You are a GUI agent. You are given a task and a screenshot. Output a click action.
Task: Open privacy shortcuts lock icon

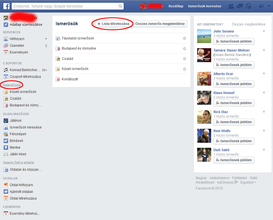tap(261, 6)
